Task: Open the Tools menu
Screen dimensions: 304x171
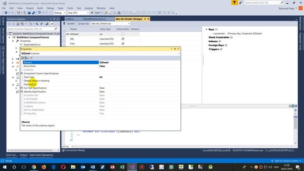Action: [70, 8]
